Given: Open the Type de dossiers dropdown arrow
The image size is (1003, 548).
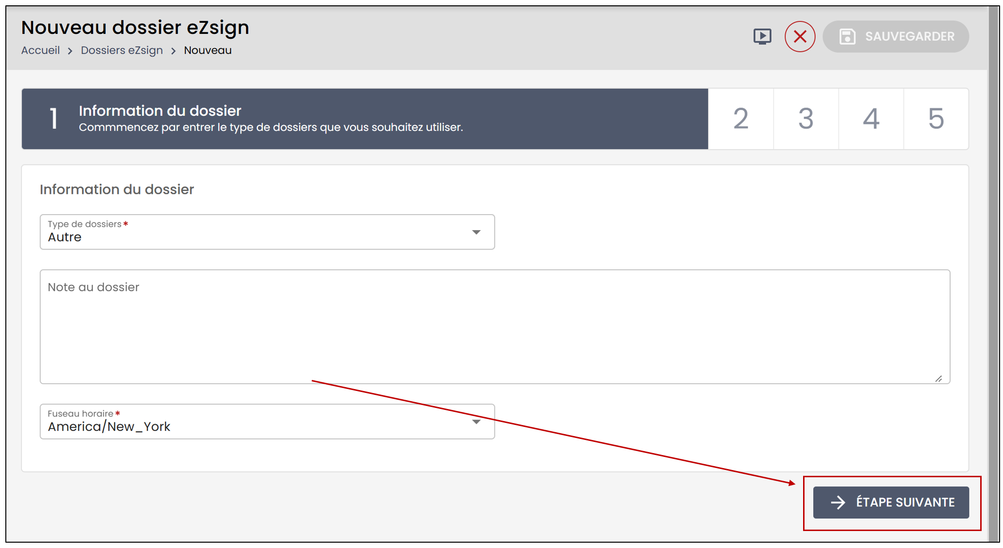Looking at the screenshot, I should click(476, 233).
